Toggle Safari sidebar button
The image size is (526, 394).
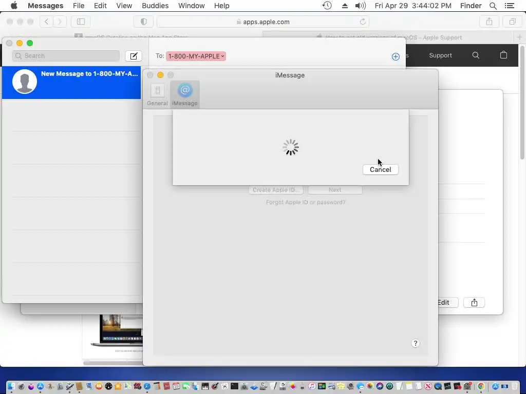pyautogui.click(x=81, y=22)
